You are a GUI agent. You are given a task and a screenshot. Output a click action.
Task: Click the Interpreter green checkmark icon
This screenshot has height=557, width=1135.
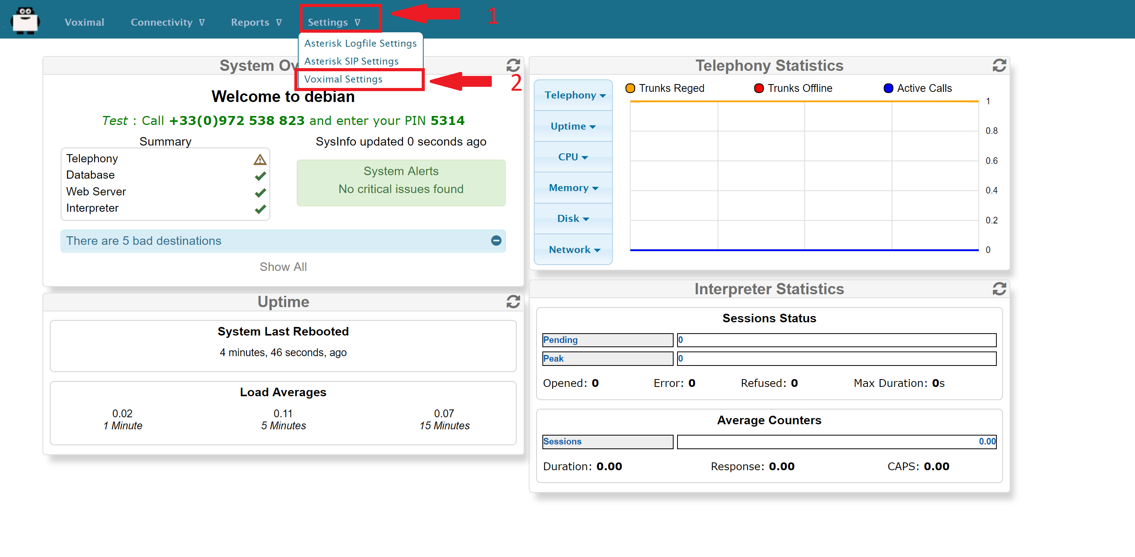[260, 209]
